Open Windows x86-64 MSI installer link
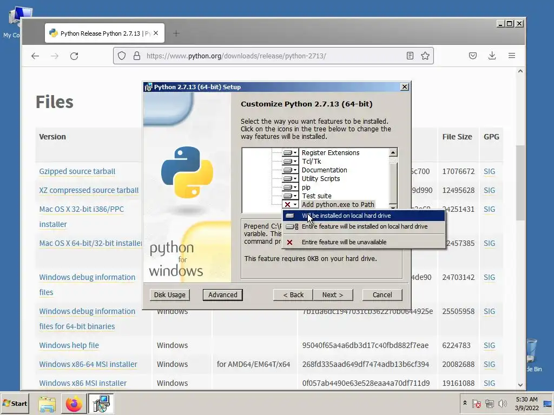 tap(88, 364)
